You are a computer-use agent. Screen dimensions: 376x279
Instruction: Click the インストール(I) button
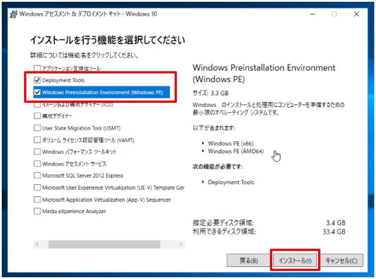tap(295, 260)
